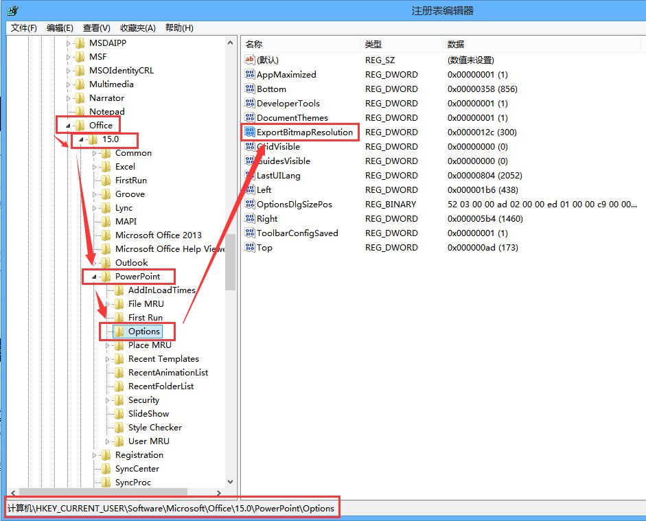This screenshot has height=521, width=646.
Task: Click the Top DWORD value icon
Action: (250, 247)
